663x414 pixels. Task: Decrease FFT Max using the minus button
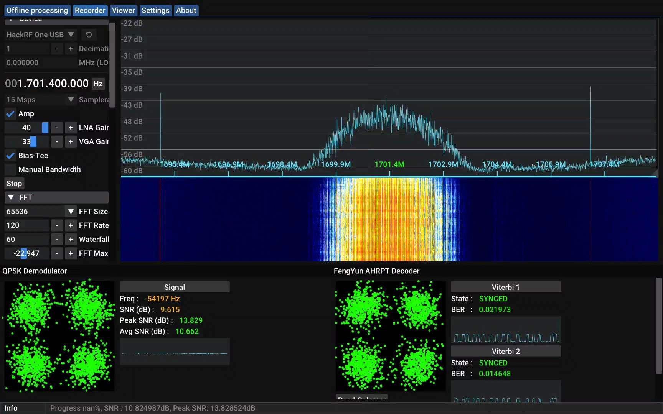coord(57,253)
